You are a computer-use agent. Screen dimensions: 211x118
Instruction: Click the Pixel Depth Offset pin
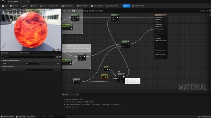[156, 55]
